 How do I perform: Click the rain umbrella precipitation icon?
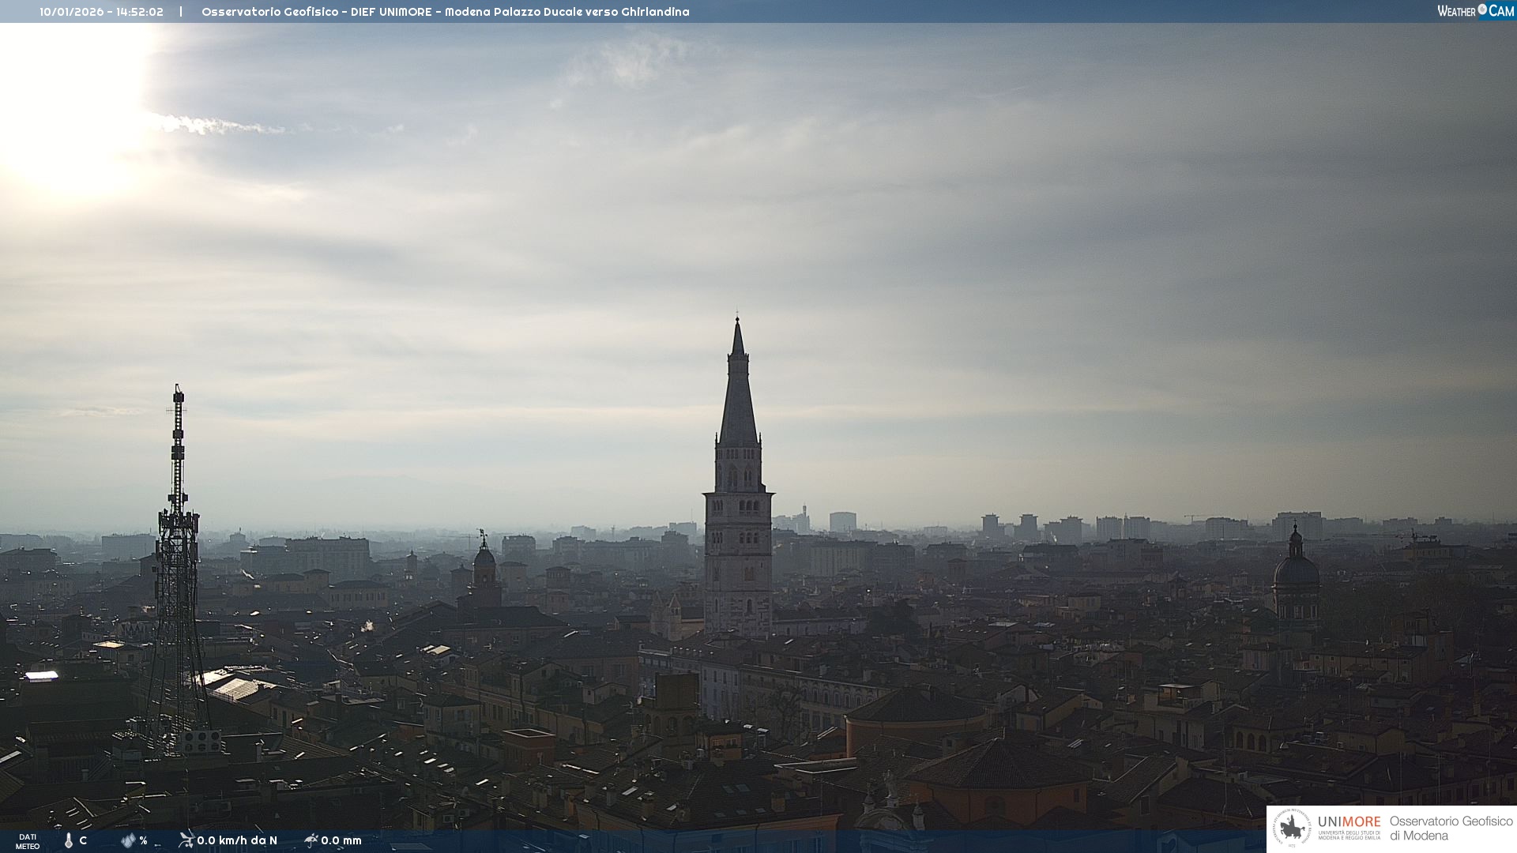coord(311,840)
